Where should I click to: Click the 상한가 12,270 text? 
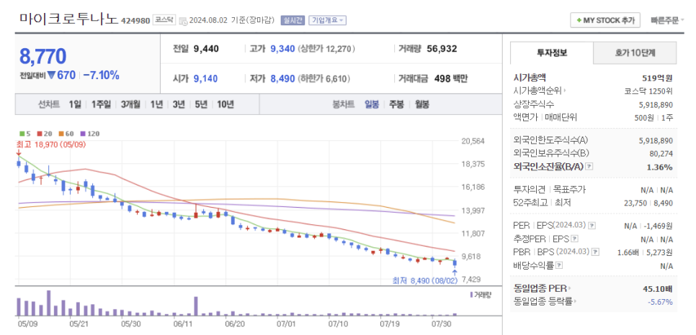[x=326, y=49]
